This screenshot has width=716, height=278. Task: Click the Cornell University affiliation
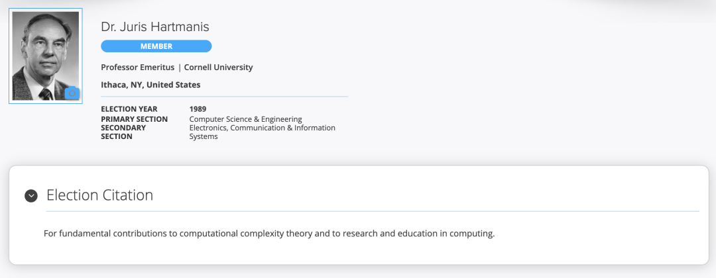pyautogui.click(x=218, y=68)
